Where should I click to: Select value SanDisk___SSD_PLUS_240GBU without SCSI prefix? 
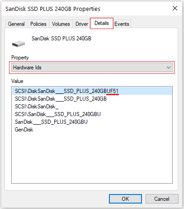tap(92, 122)
